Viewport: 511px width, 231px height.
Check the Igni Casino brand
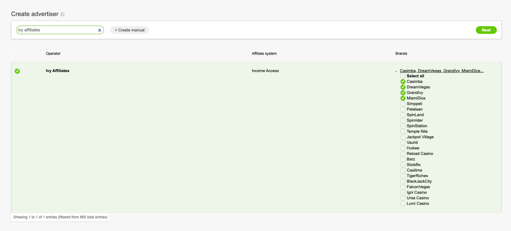[403, 192]
